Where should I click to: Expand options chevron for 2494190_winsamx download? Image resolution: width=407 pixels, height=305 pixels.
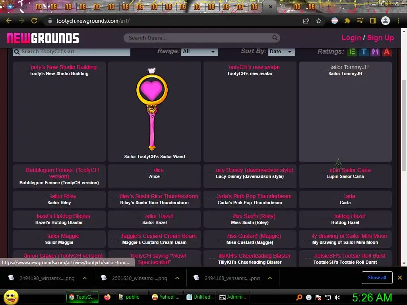pos(85,278)
